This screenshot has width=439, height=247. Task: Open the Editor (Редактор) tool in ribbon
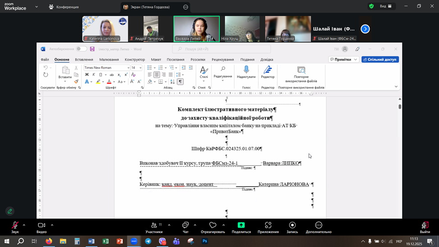point(268,69)
